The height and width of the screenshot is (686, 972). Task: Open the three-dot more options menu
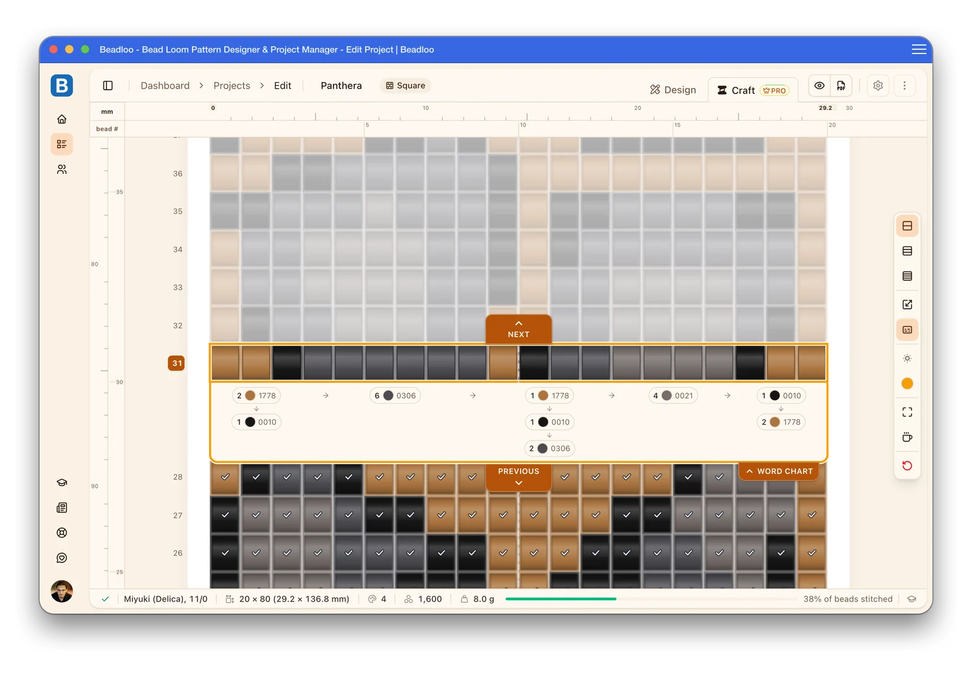point(904,86)
